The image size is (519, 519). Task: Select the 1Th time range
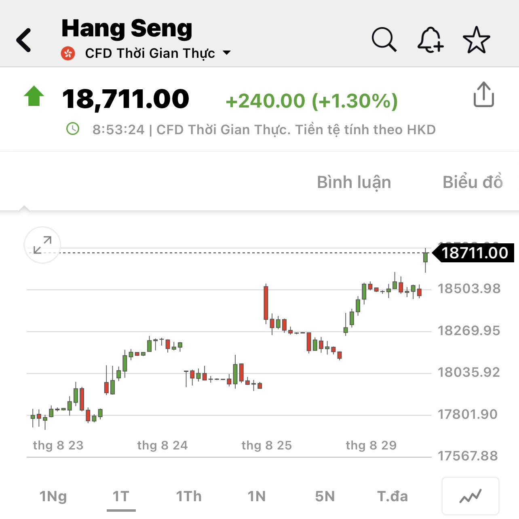(x=189, y=496)
